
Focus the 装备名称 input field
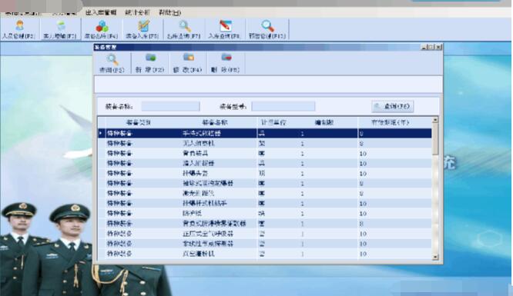pos(170,106)
